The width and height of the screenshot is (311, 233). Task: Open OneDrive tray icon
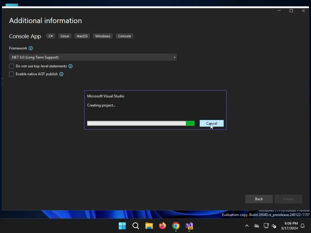tap(257, 226)
